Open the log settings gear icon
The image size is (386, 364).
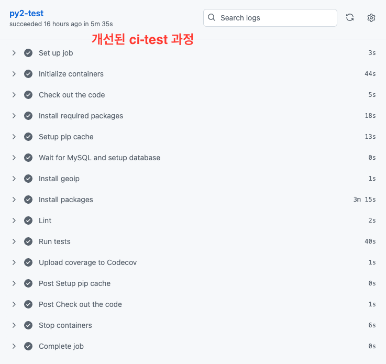tap(371, 18)
